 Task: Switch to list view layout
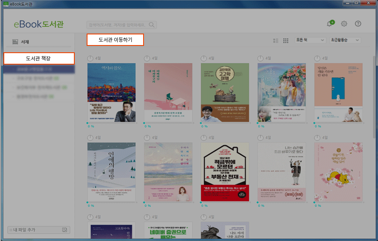276,40
